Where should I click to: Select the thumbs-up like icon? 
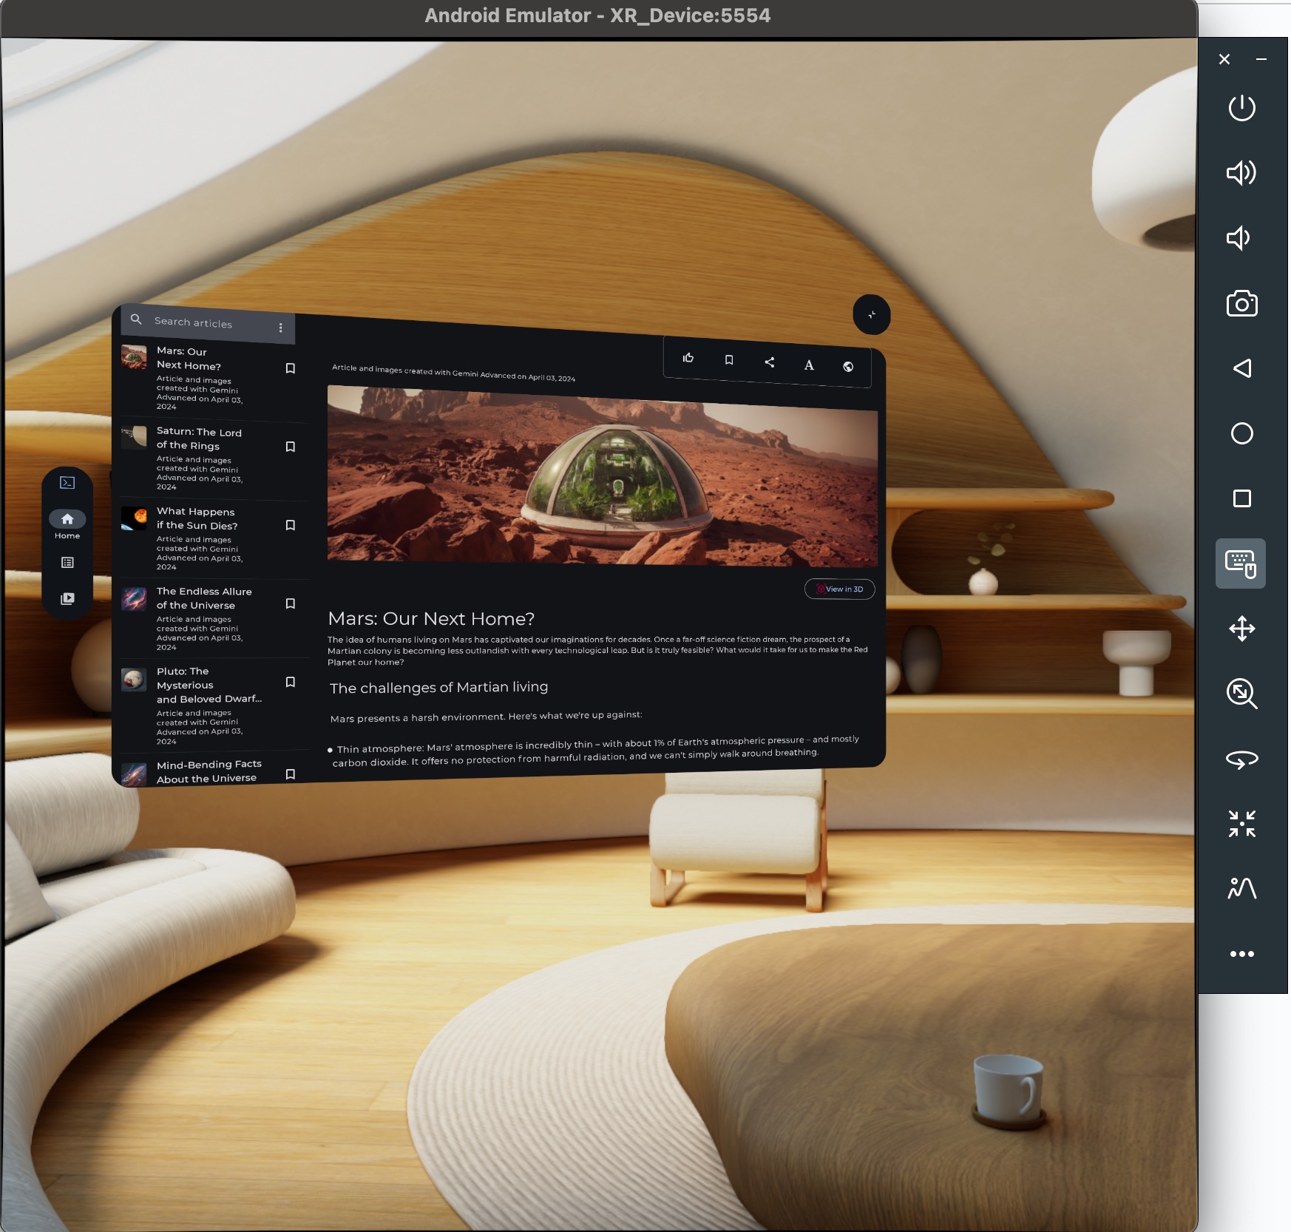pyautogui.click(x=688, y=358)
